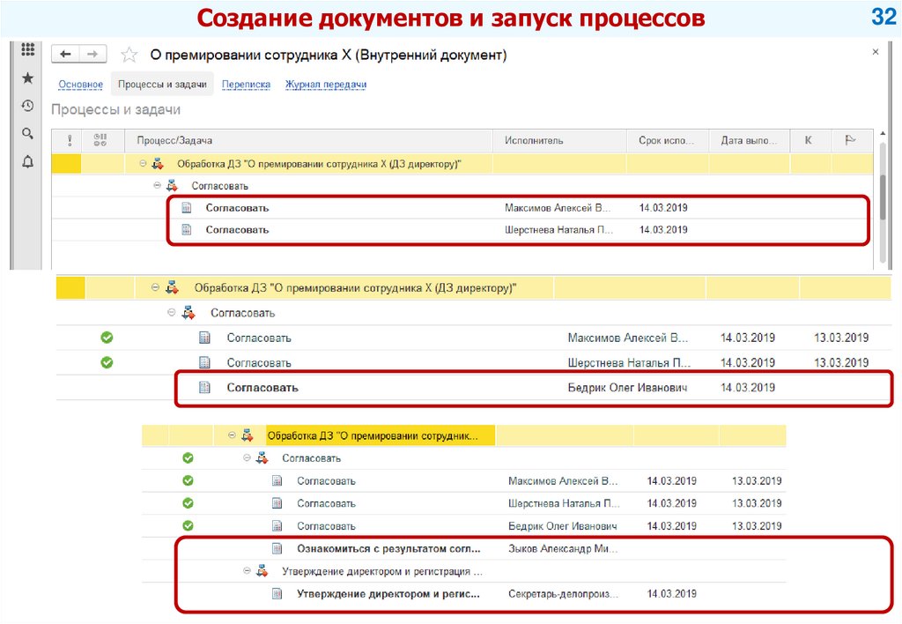902x624 pixels.
Task: Collapse Согласовать node in third table
Action: pyautogui.click(x=247, y=458)
